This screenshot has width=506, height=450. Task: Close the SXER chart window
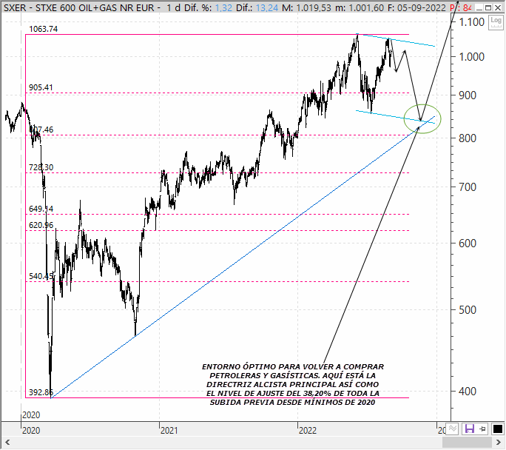[498, 7]
